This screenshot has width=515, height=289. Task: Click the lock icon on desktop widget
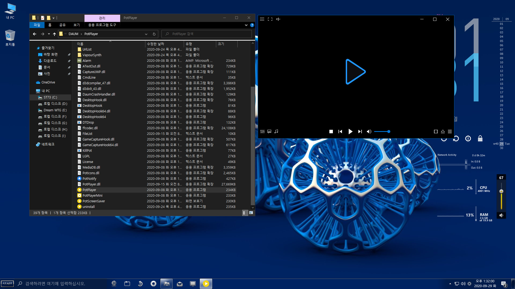click(480, 138)
